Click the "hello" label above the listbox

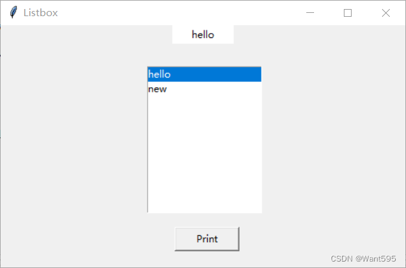[x=203, y=35]
